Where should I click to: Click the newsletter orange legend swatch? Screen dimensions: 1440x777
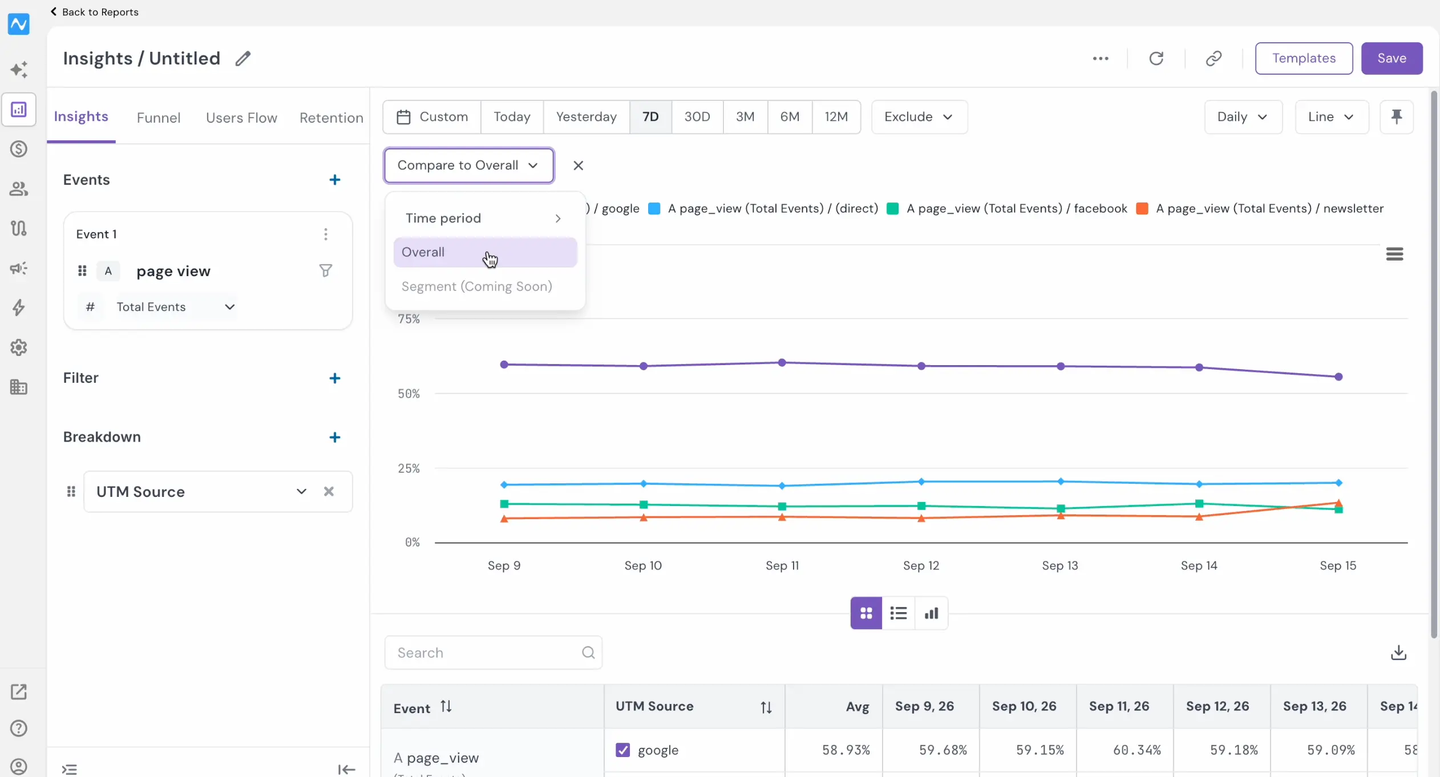pos(1142,209)
